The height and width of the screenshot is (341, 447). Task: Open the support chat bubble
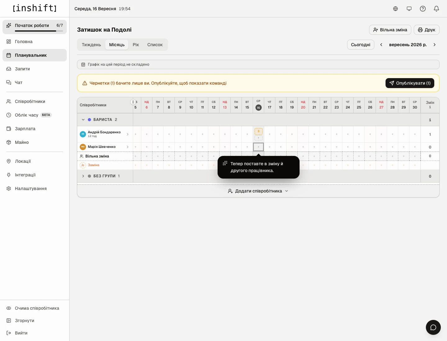click(x=433, y=327)
